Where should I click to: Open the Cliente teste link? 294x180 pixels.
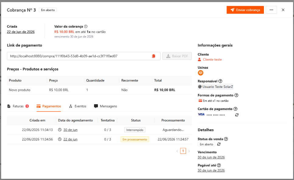212,60
